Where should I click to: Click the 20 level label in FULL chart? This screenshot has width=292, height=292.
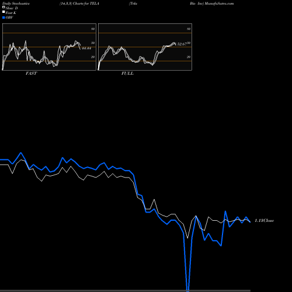click(x=189, y=57)
